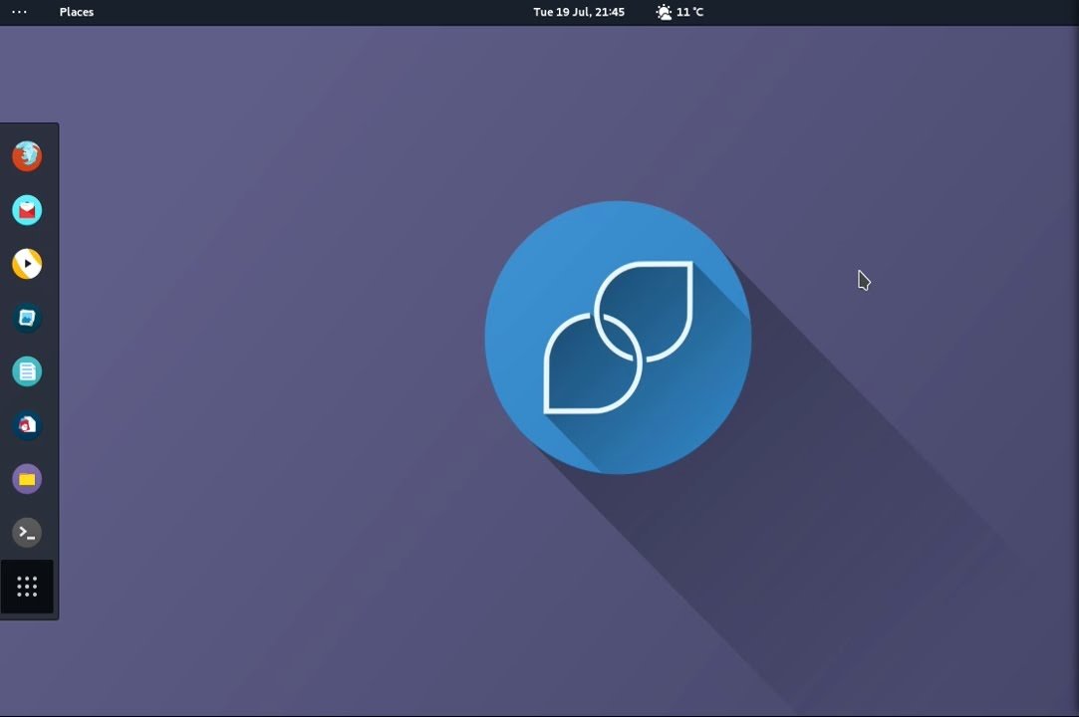1079x717 pixels.
Task: Launch the Terminal from the dock
Action: tap(27, 533)
